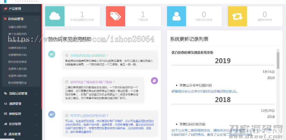
Task: Expand the 溯源管理 chevron
Action: pyautogui.click(x=37, y=105)
